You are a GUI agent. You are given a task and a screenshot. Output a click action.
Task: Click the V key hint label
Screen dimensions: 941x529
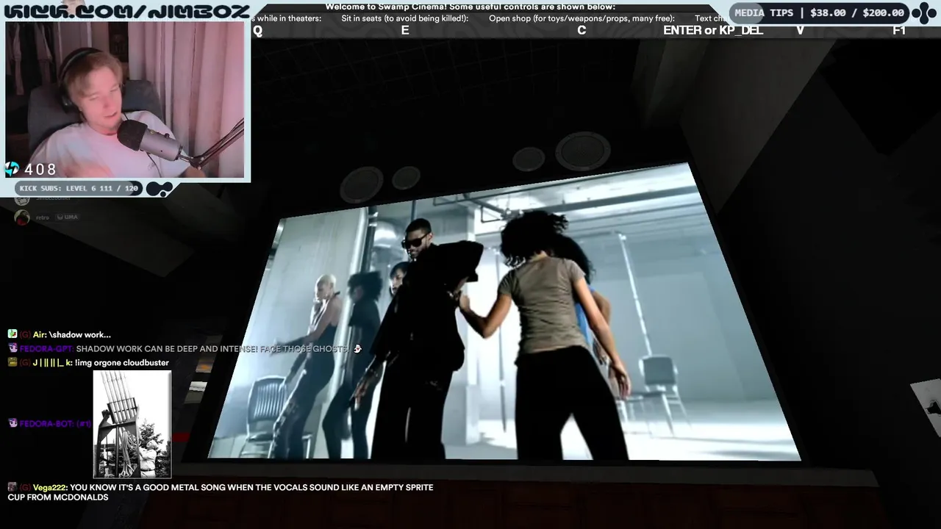(800, 30)
